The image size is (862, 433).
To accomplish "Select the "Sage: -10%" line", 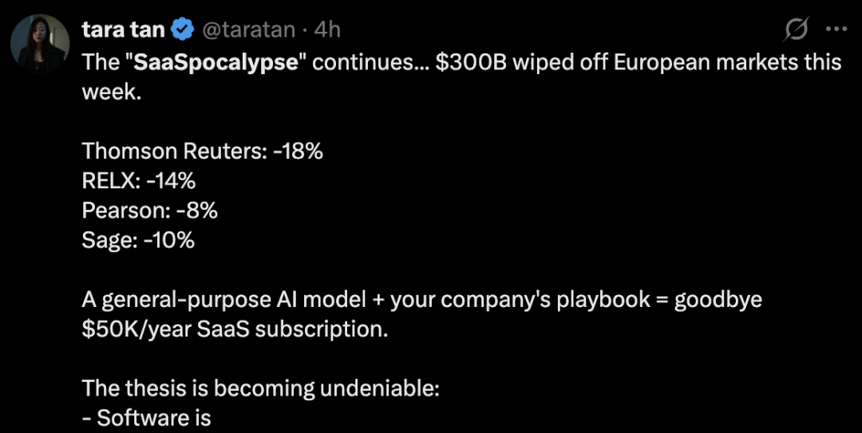I will tap(138, 239).
